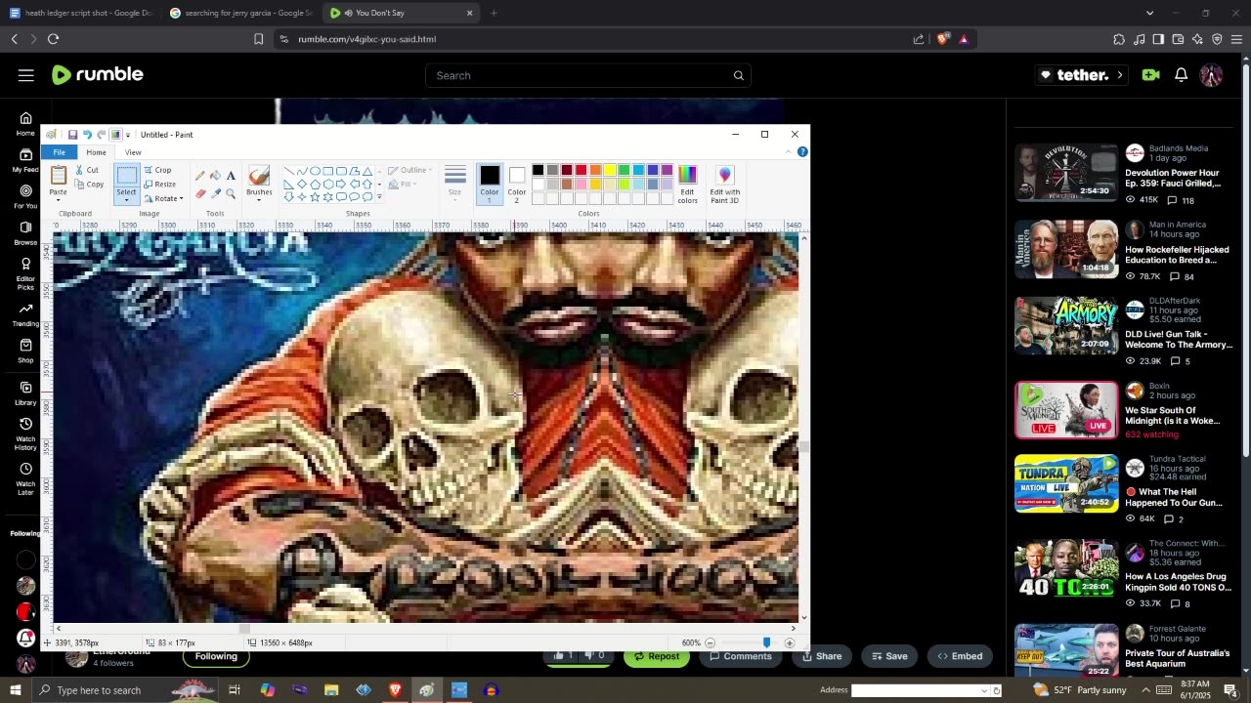Open a new browser tab

[494, 13]
